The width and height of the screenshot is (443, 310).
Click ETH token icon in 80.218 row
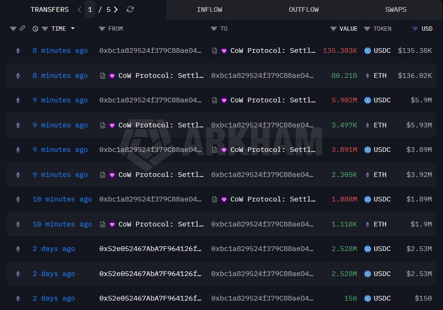point(367,75)
